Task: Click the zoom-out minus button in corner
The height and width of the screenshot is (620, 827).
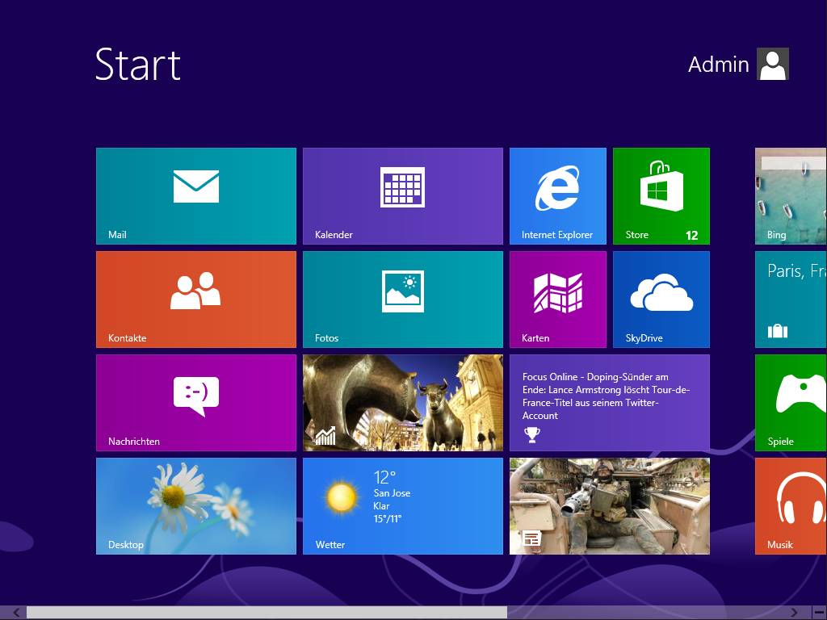Action: pos(820,612)
